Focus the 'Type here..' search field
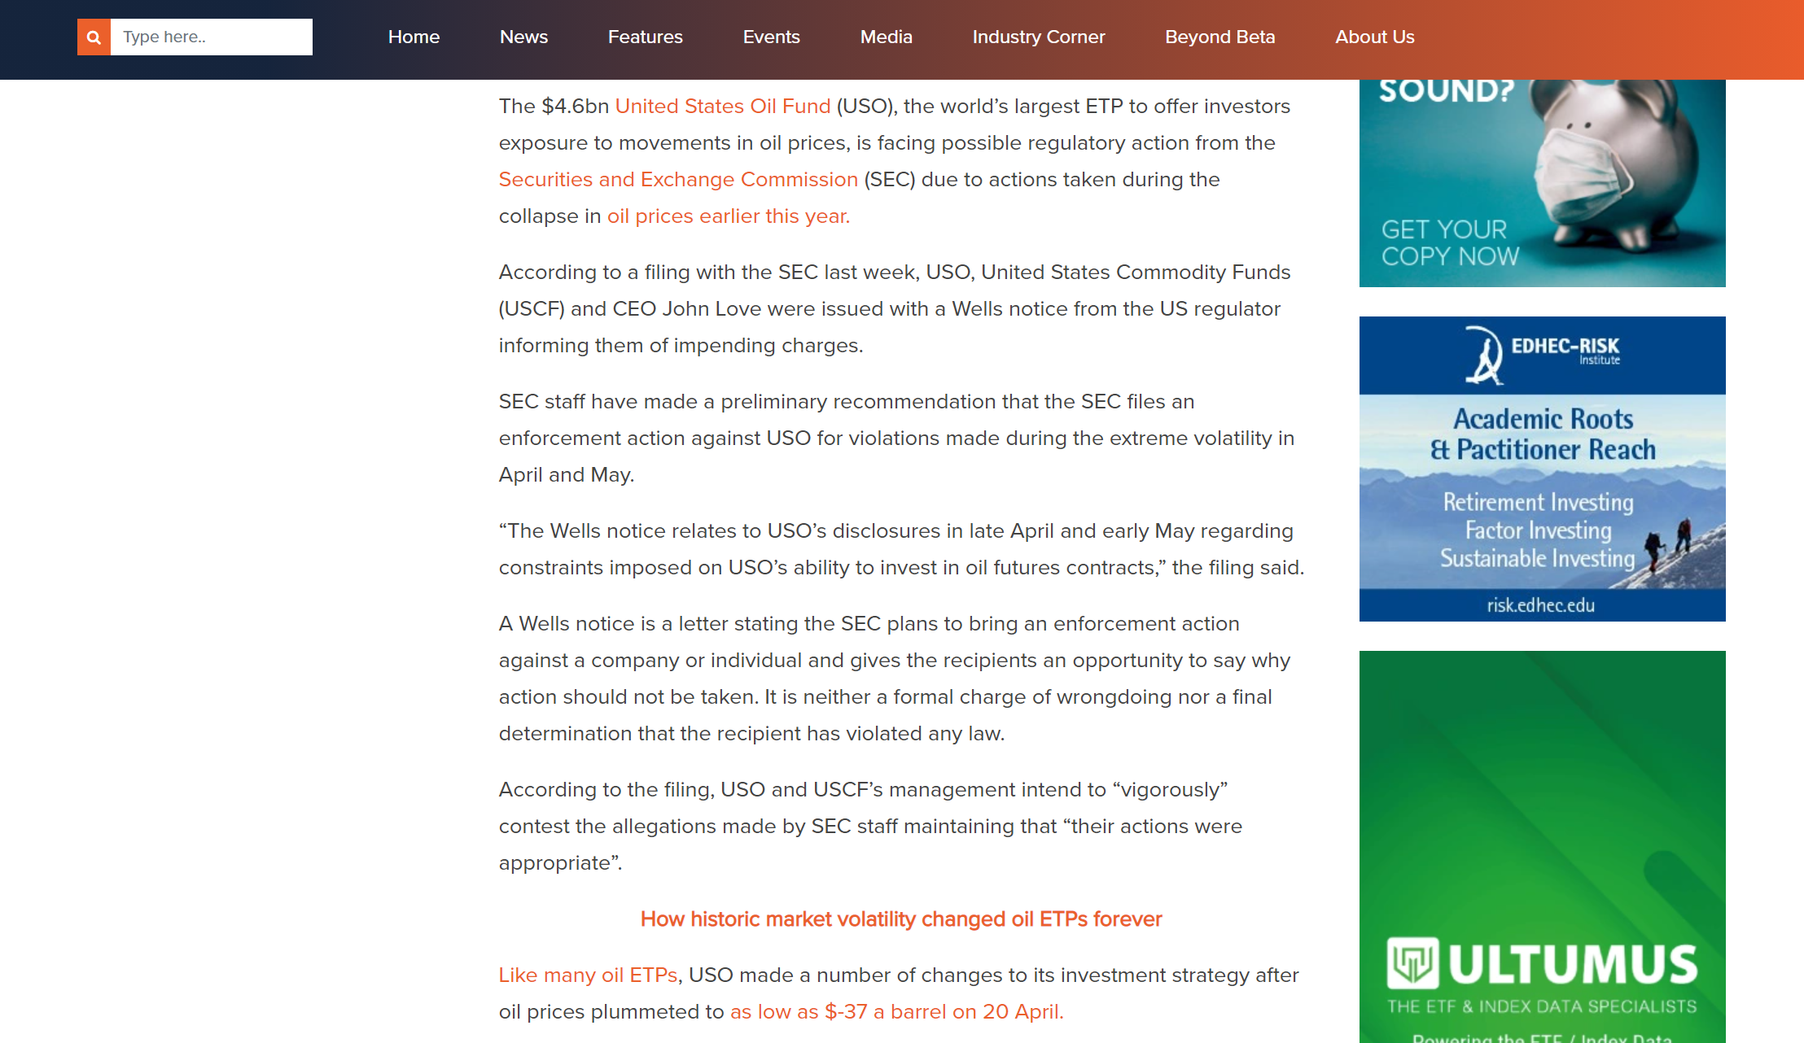Image resolution: width=1804 pixels, height=1043 pixels. click(212, 37)
